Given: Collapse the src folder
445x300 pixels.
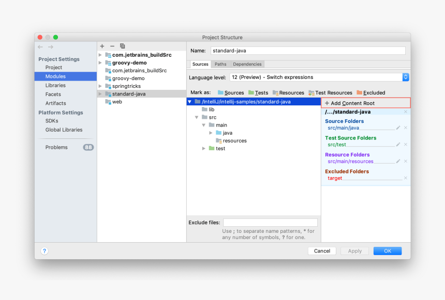Looking at the screenshot, I should (x=197, y=117).
